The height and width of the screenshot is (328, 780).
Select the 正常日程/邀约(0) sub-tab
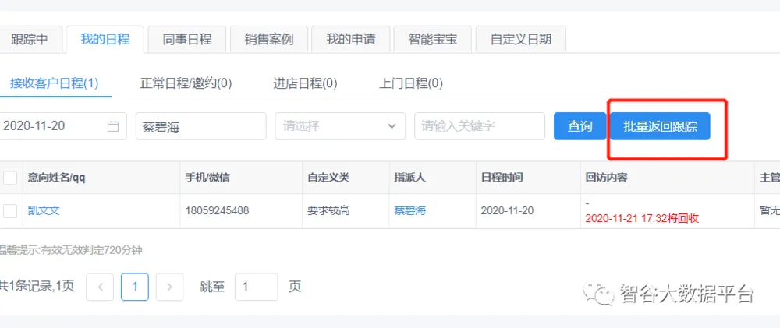tap(186, 83)
